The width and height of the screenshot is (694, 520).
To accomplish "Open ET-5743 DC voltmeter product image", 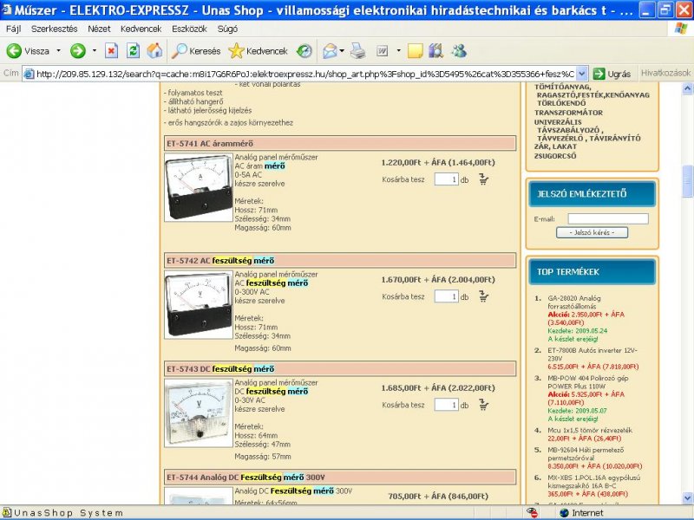I will tap(199, 413).
